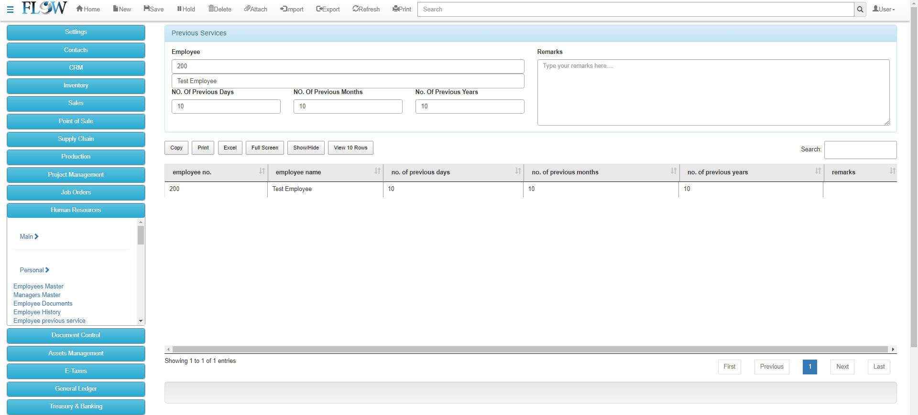Open the General Ledger module
The width and height of the screenshot is (918, 415).
[76, 389]
